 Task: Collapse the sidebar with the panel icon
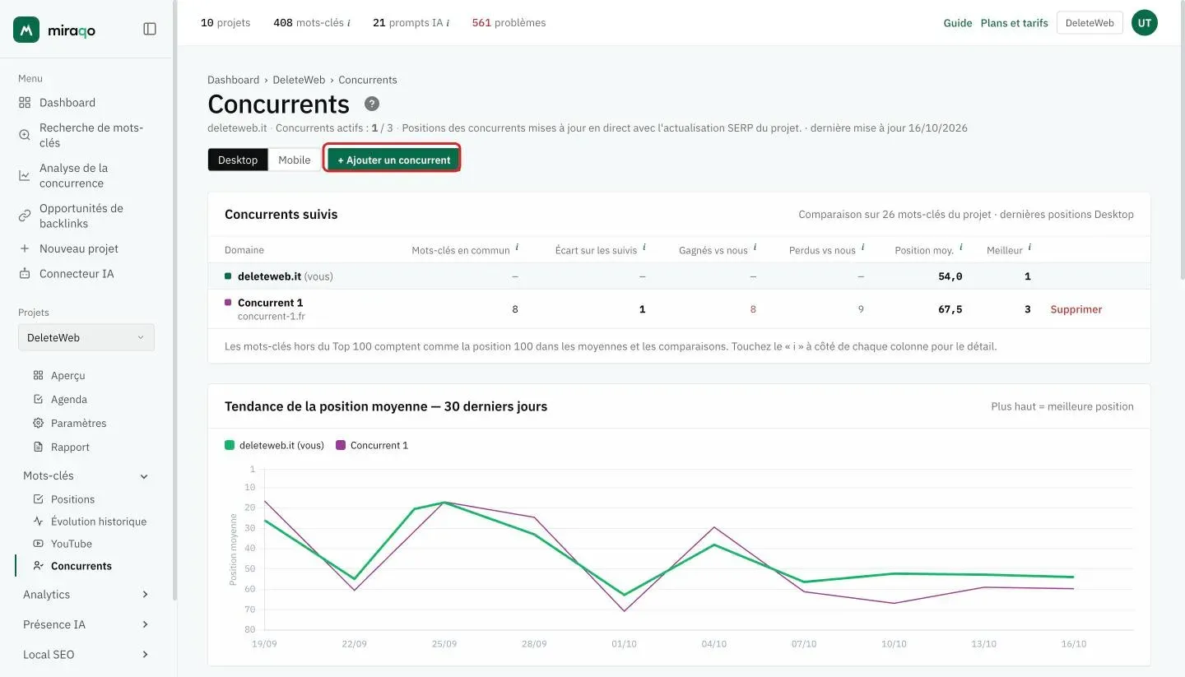(150, 29)
